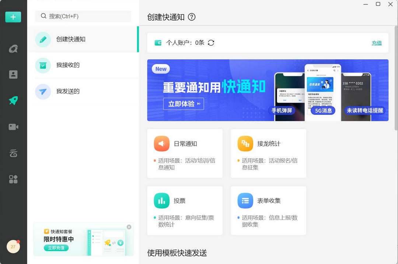Click the green plus button atop the sidebar

coord(13,17)
